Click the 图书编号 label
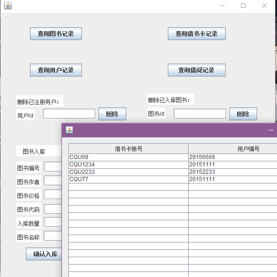The height and width of the screenshot is (277, 277). 29,167
